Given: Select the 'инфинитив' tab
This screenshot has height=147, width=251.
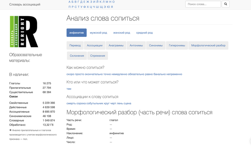Looking at the screenshot, I should (x=76, y=33).
